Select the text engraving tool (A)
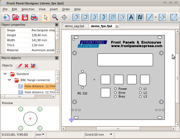The height and width of the screenshot is (139, 180). (131, 17)
